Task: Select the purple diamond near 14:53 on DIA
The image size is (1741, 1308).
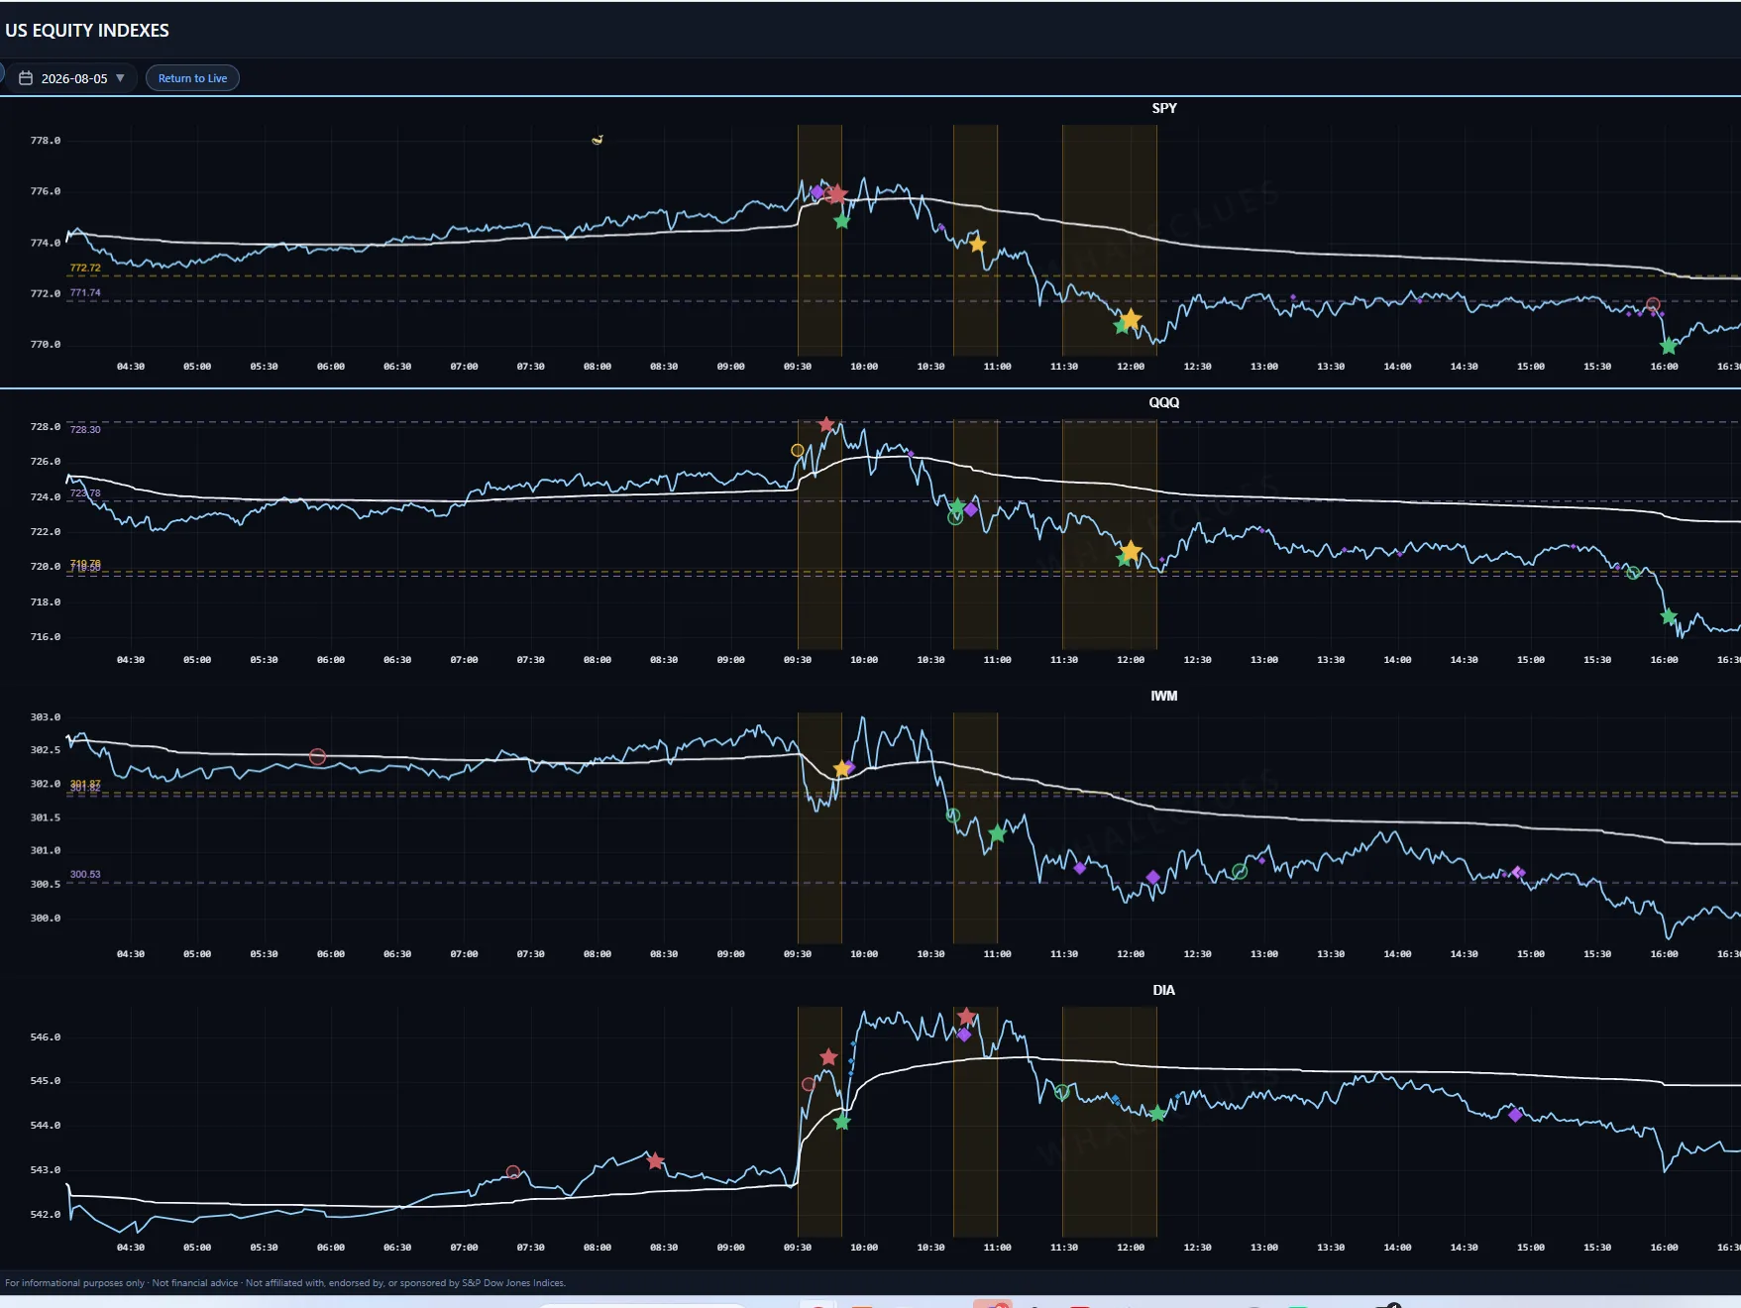Action: point(1515,1115)
